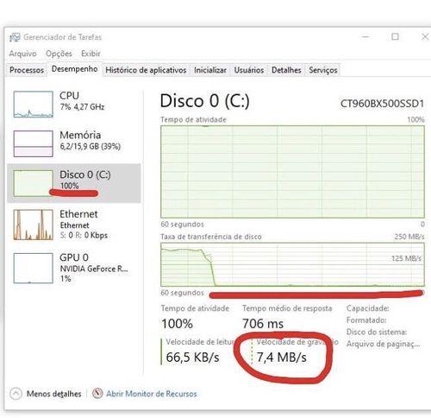
Task: Select the Memória usage graph thumbnail
Action: (34, 143)
